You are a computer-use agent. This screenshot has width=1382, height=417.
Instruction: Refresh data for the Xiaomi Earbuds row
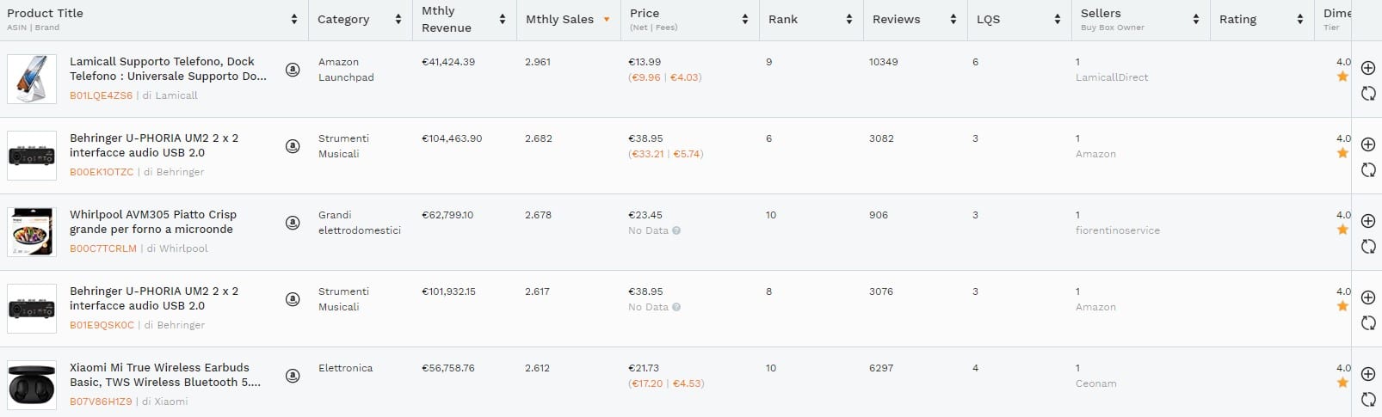[x=1368, y=400]
